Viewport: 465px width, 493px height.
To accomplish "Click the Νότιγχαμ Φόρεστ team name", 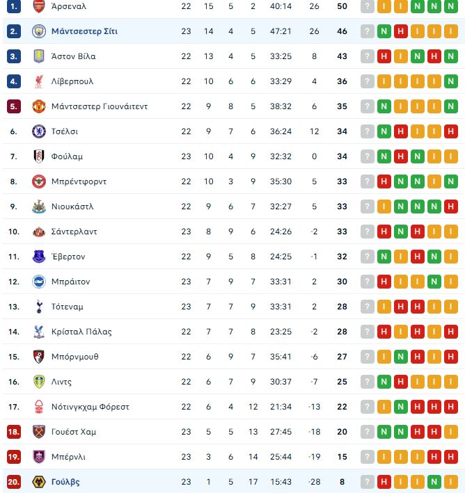I will point(90,407).
